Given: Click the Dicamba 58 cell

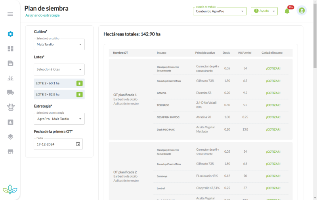Looking at the screenshot, I should tap(204, 93).
